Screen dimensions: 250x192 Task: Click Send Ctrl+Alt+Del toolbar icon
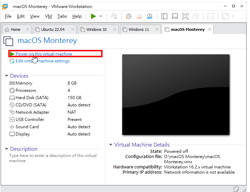tap(114, 16)
